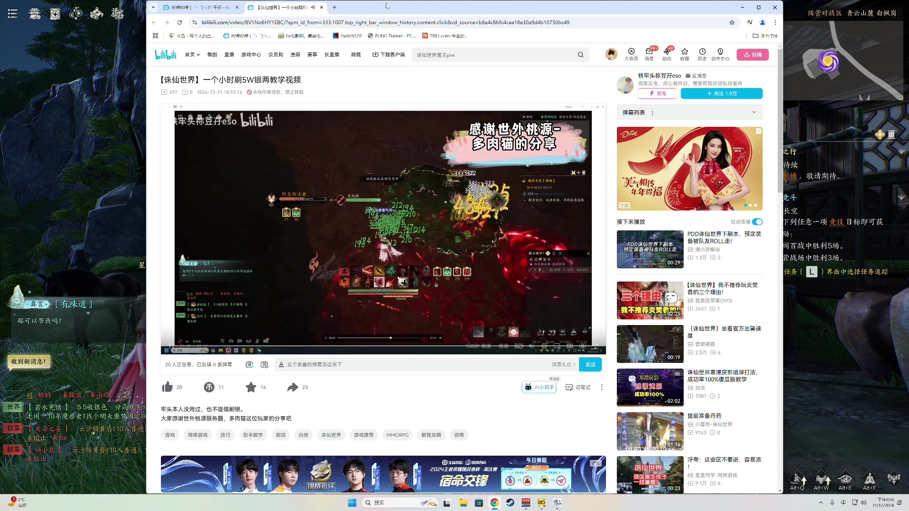
Task: Open Chrome tab search dropdown arrow
Action: click(153, 7)
